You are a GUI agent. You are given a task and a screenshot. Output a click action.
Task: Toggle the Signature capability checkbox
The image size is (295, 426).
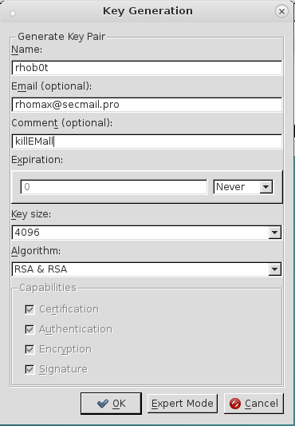tap(29, 369)
